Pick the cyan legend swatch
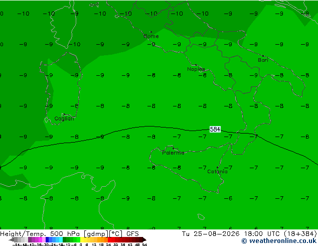 (61, 239)
